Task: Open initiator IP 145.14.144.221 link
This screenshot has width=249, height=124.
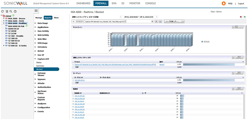Action: pos(80,96)
